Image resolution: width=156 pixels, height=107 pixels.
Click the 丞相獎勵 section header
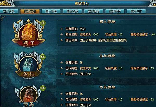[107, 56]
